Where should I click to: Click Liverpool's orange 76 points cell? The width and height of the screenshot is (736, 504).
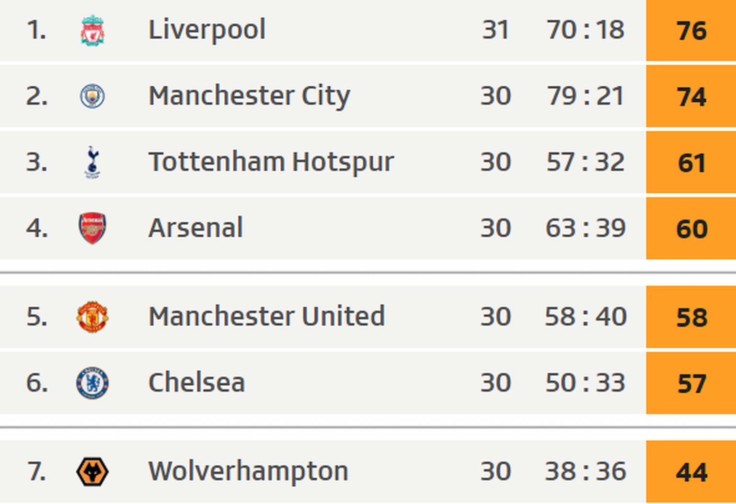(x=691, y=30)
